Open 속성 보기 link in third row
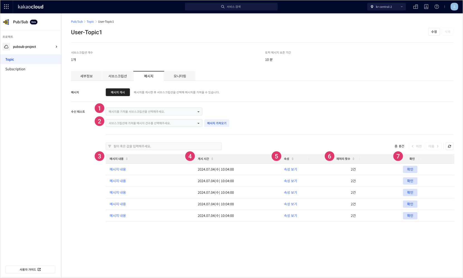Screen dimensions: 463x278 pos(291,193)
